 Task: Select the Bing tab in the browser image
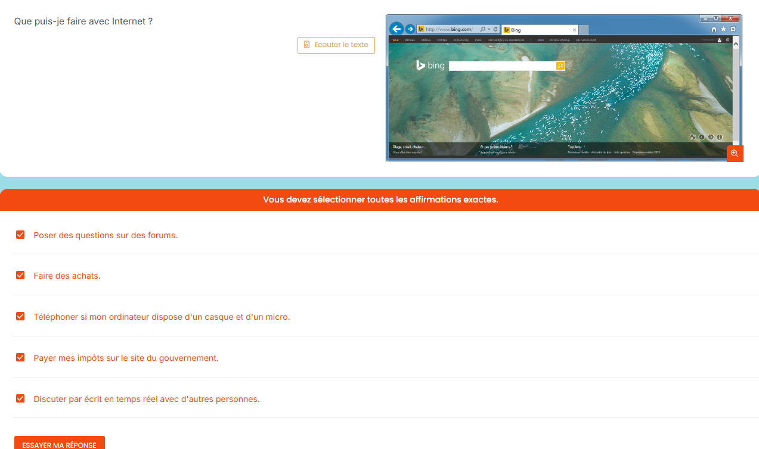click(540, 29)
